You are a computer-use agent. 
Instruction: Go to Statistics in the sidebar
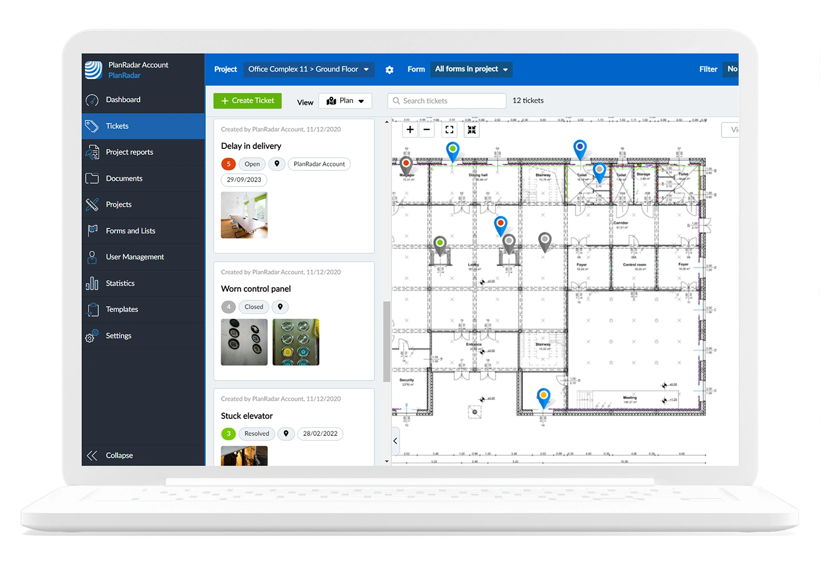click(120, 283)
